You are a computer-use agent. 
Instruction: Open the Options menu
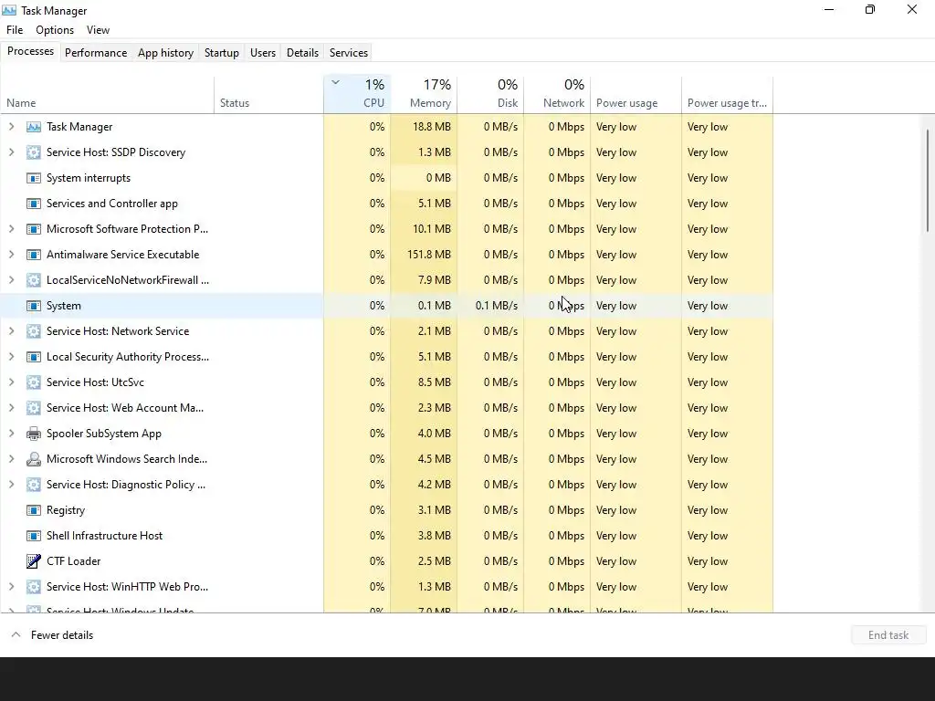click(x=55, y=30)
